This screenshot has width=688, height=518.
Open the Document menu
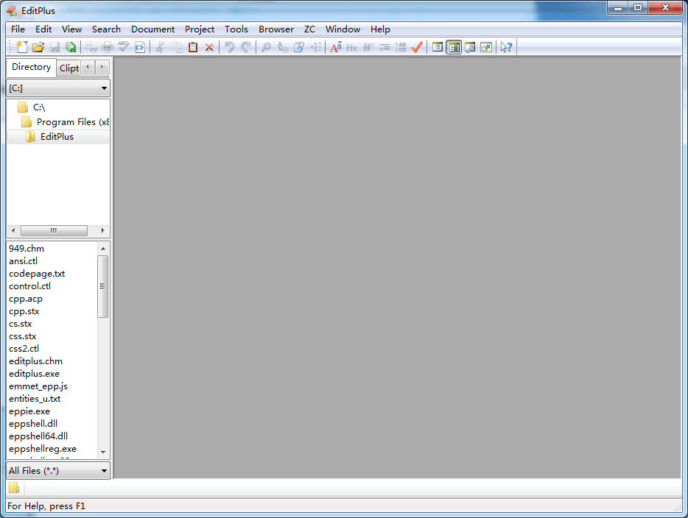(x=152, y=29)
